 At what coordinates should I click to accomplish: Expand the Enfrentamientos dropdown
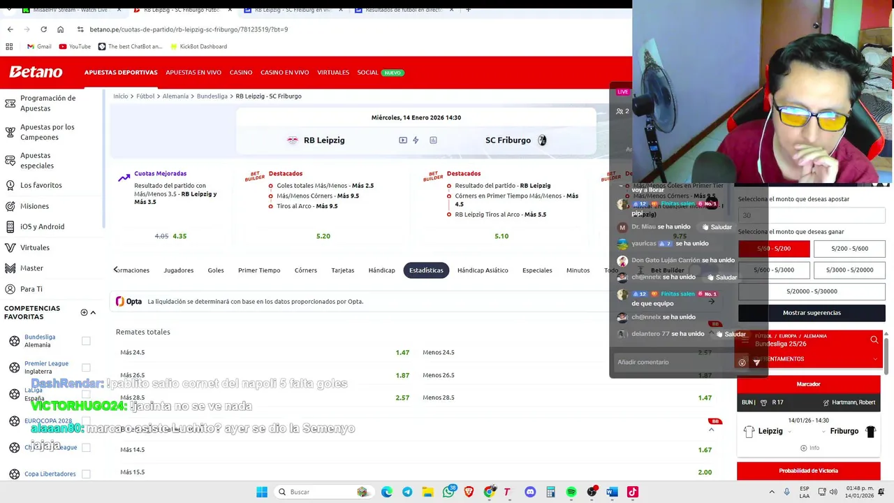pyautogui.click(x=875, y=359)
